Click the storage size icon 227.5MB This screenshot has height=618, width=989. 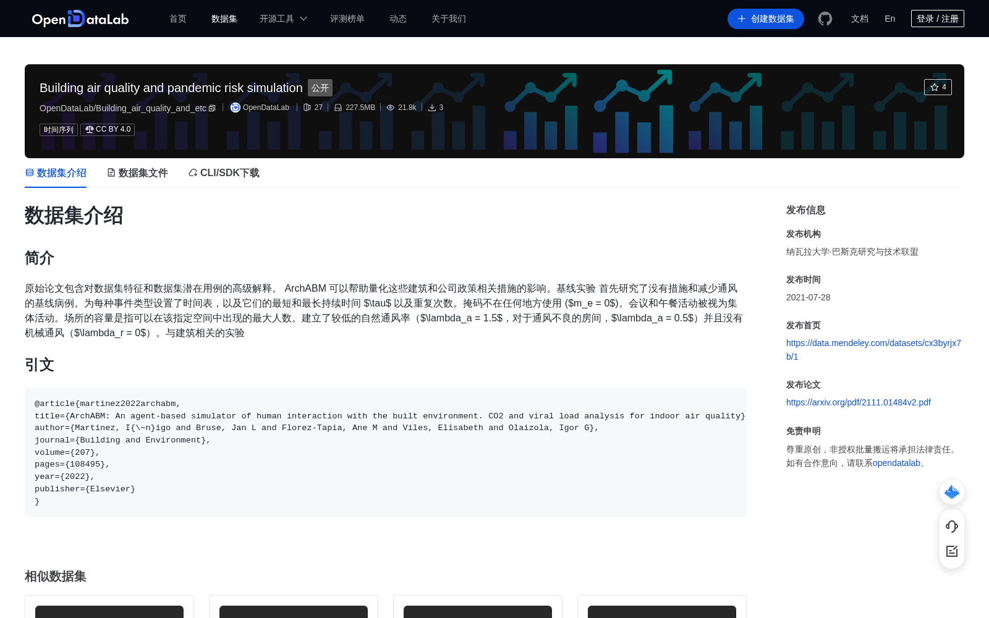338,108
